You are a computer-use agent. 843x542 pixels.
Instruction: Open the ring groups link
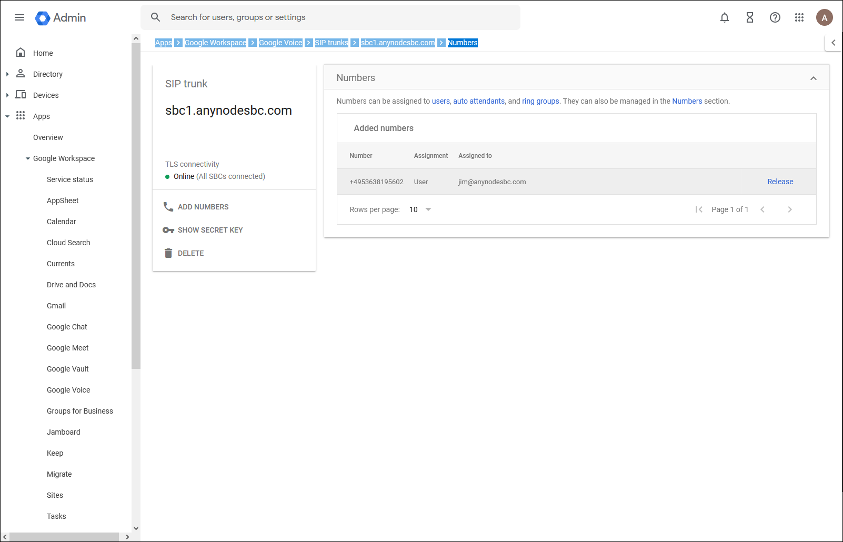click(x=540, y=101)
